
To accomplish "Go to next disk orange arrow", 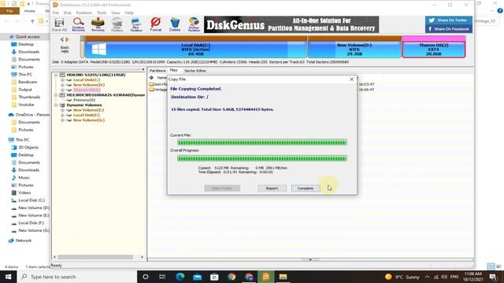I will tap(67, 39).
